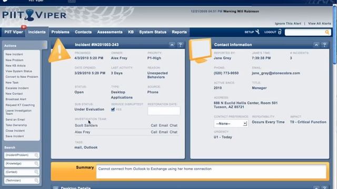The image size is (337, 189).
Task: Click magnifier in Incident/Problem search box
Action: pyautogui.click(x=36, y=155)
